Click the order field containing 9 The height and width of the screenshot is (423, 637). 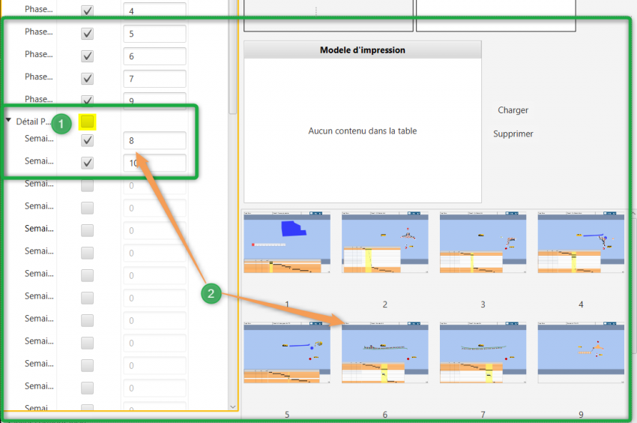155,100
